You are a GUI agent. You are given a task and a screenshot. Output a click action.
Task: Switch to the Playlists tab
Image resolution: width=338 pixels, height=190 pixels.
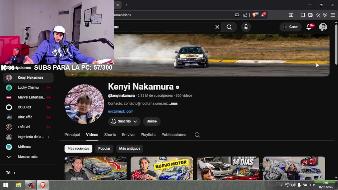pyautogui.click(x=148, y=135)
